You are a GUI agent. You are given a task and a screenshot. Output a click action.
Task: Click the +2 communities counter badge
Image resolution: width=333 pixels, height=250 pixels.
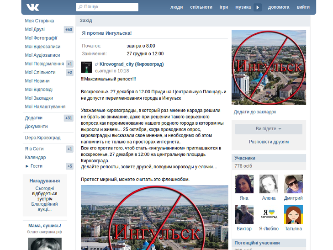click(69, 72)
